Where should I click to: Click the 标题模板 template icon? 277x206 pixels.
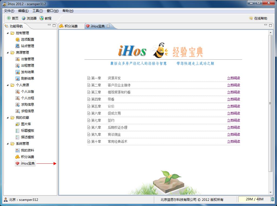pyautogui.click(x=18, y=131)
